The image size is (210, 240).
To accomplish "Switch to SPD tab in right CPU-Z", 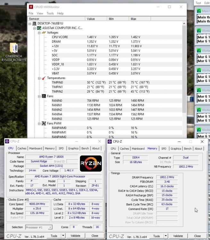I will [x=164, y=149].
